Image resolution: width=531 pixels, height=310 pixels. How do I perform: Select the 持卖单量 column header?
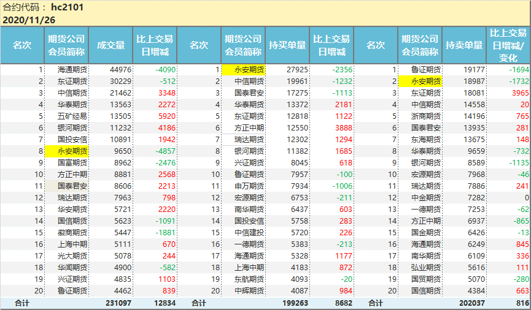click(464, 45)
